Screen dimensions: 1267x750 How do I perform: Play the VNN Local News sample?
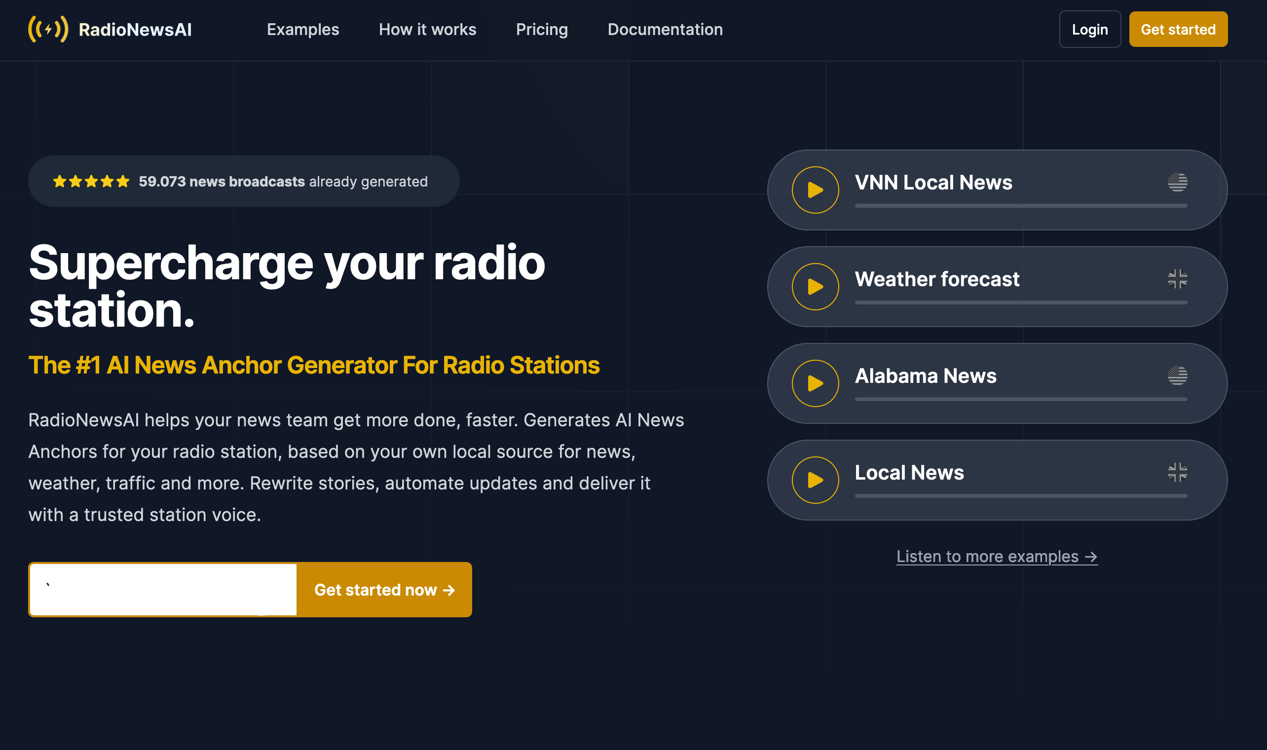tap(815, 190)
